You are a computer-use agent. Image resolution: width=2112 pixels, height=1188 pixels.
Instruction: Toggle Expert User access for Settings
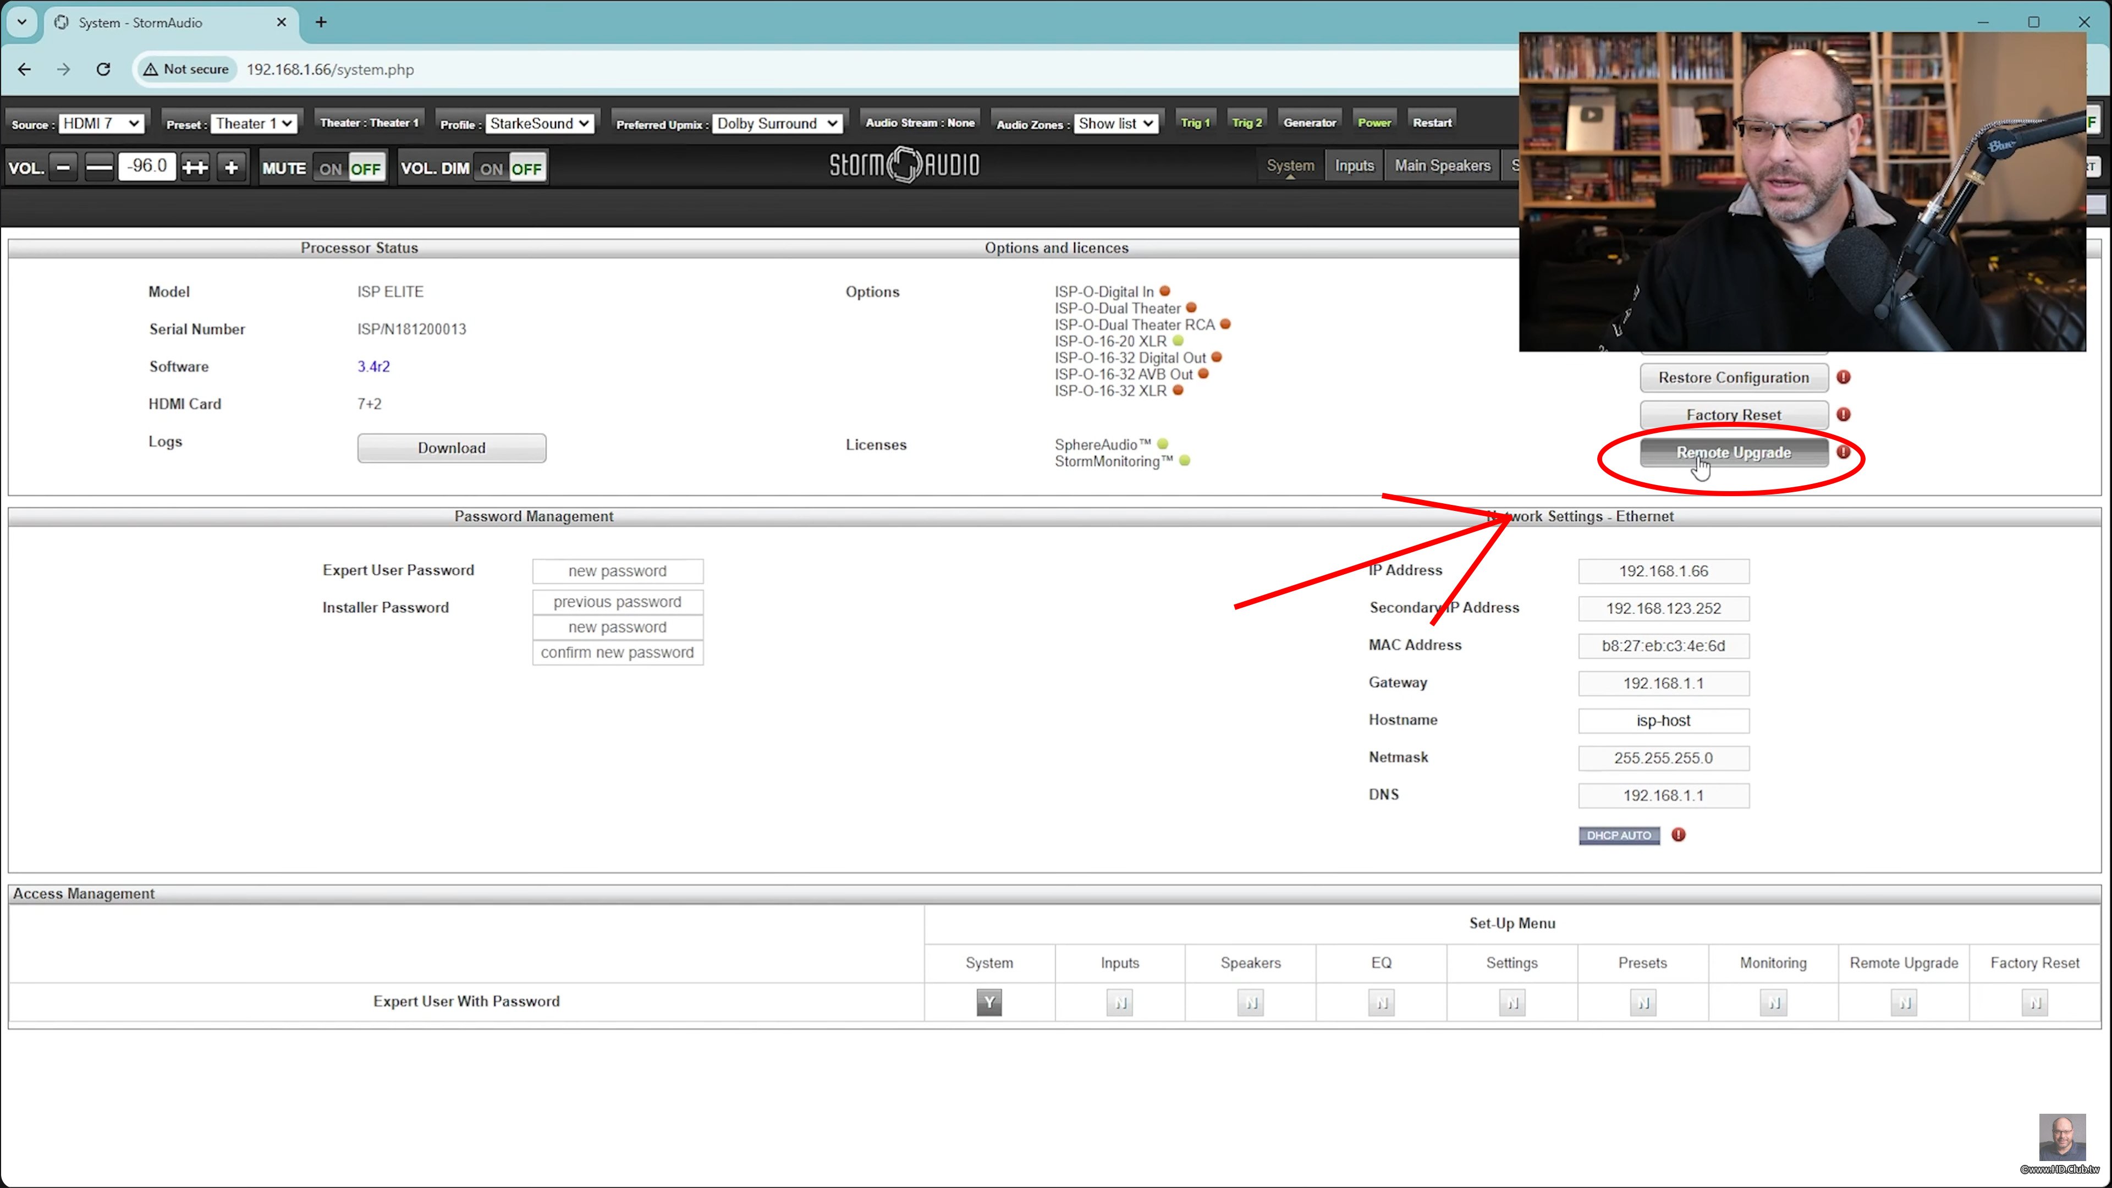1512,1002
